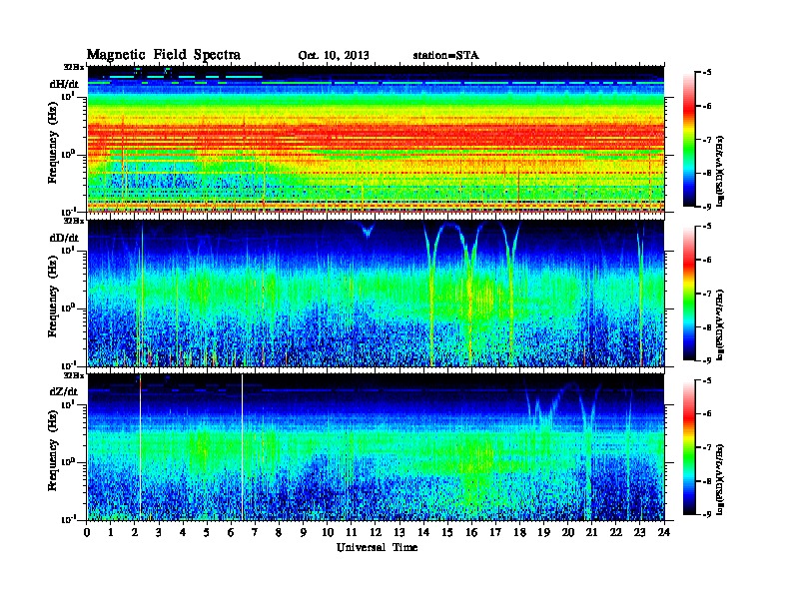Click the hour 19 tick label
The image size is (791, 611).
pos(543,532)
